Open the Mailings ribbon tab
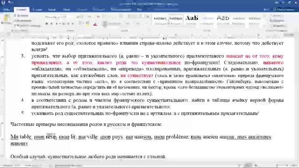 tap(99, 9)
